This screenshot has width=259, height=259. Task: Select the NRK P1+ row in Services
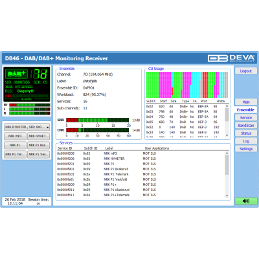coord(141,185)
